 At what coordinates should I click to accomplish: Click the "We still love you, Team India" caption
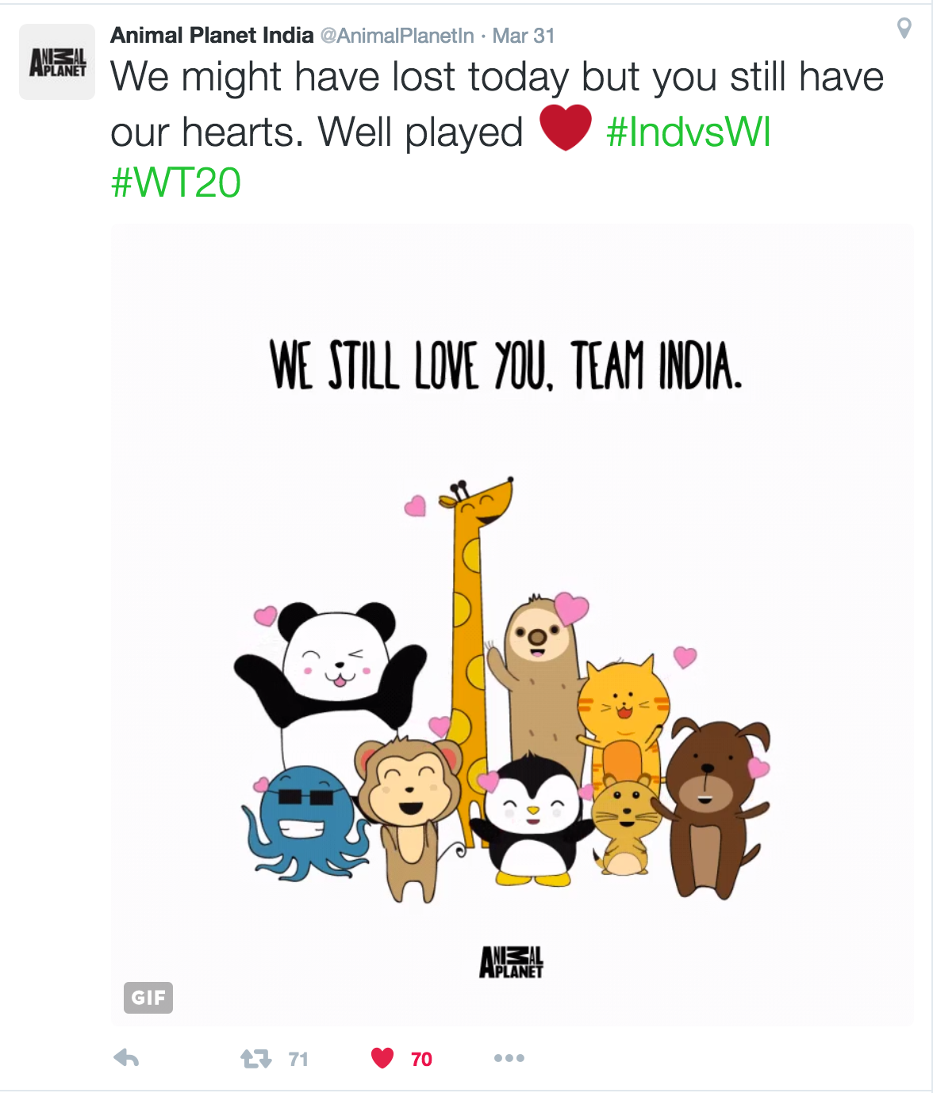click(x=506, y=365)
